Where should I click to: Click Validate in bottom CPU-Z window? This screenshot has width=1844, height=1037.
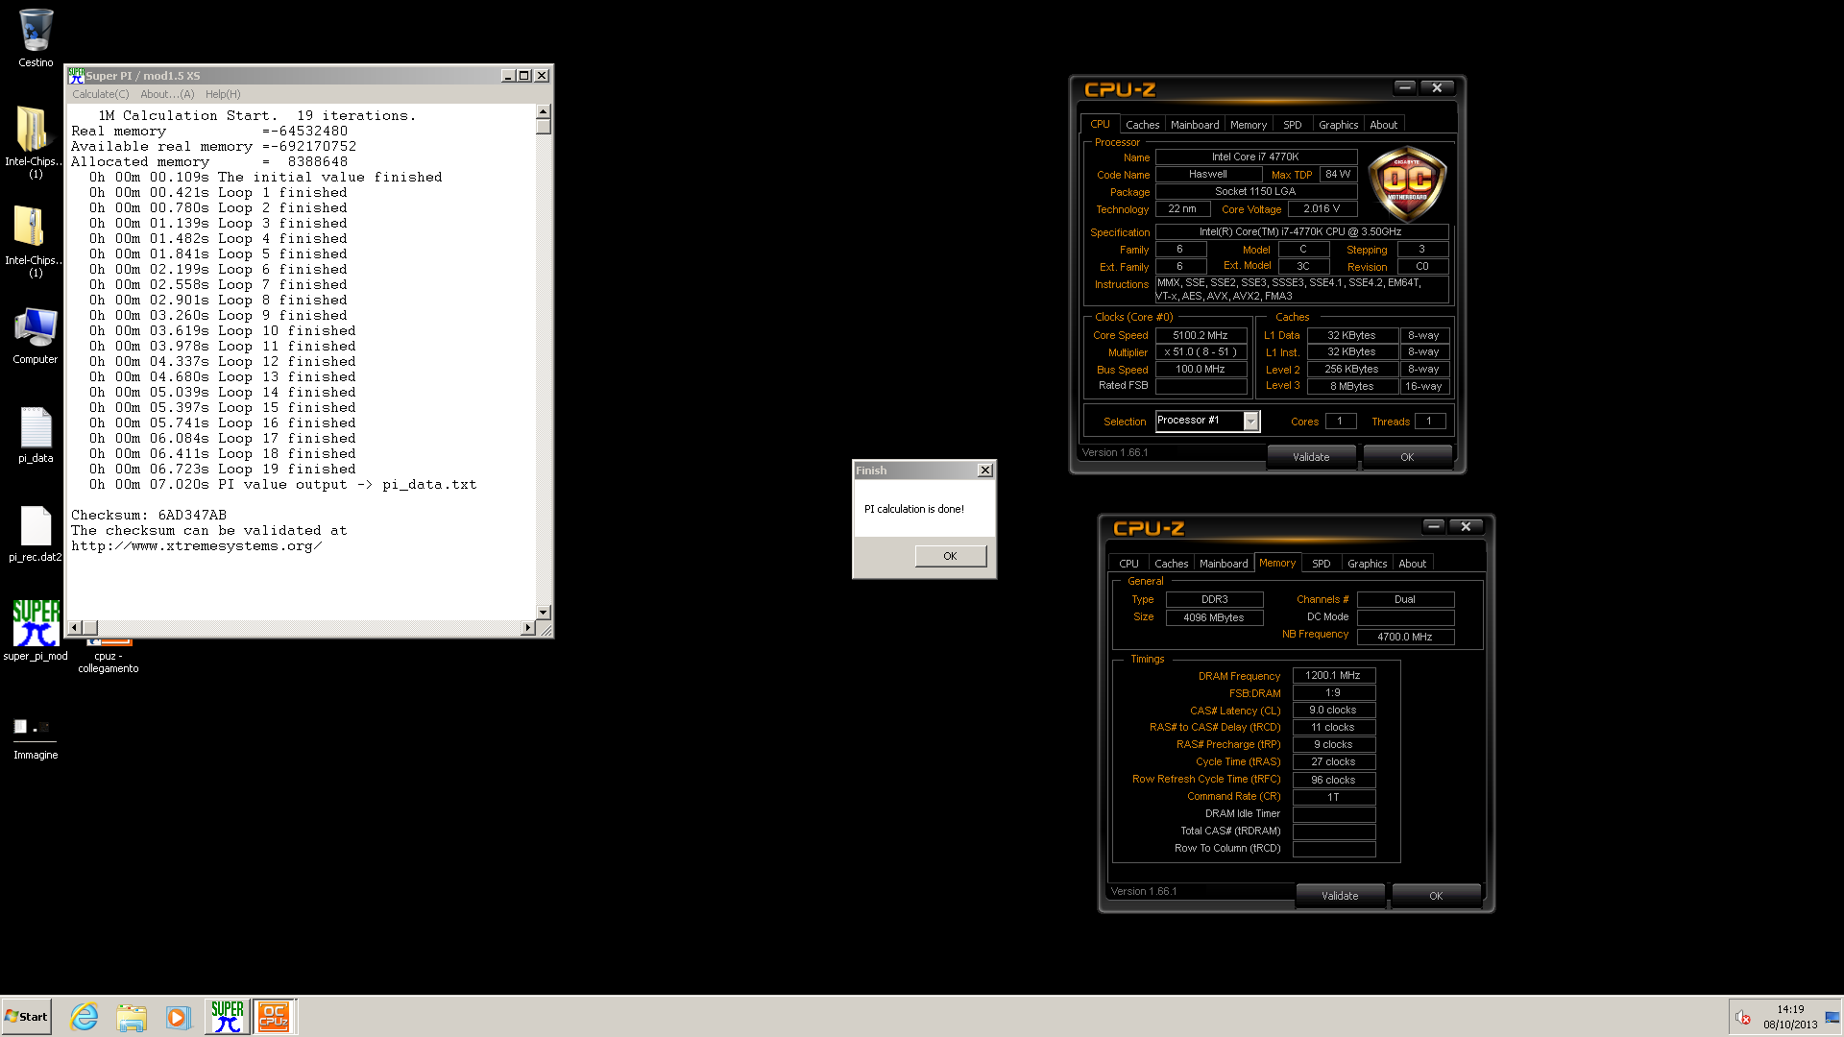tap(1340, 896)
